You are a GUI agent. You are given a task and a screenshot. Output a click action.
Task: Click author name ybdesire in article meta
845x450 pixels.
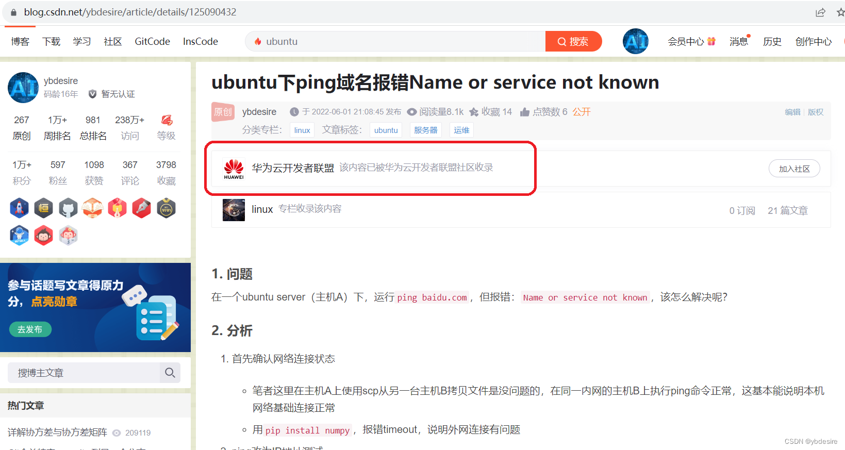259,112
